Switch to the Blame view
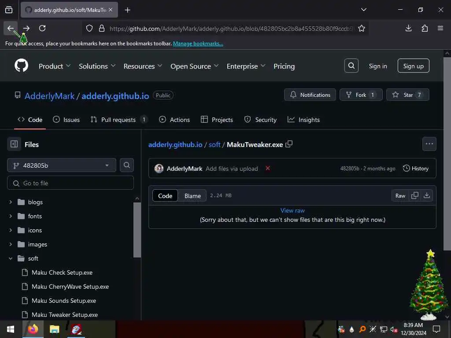 192,196
